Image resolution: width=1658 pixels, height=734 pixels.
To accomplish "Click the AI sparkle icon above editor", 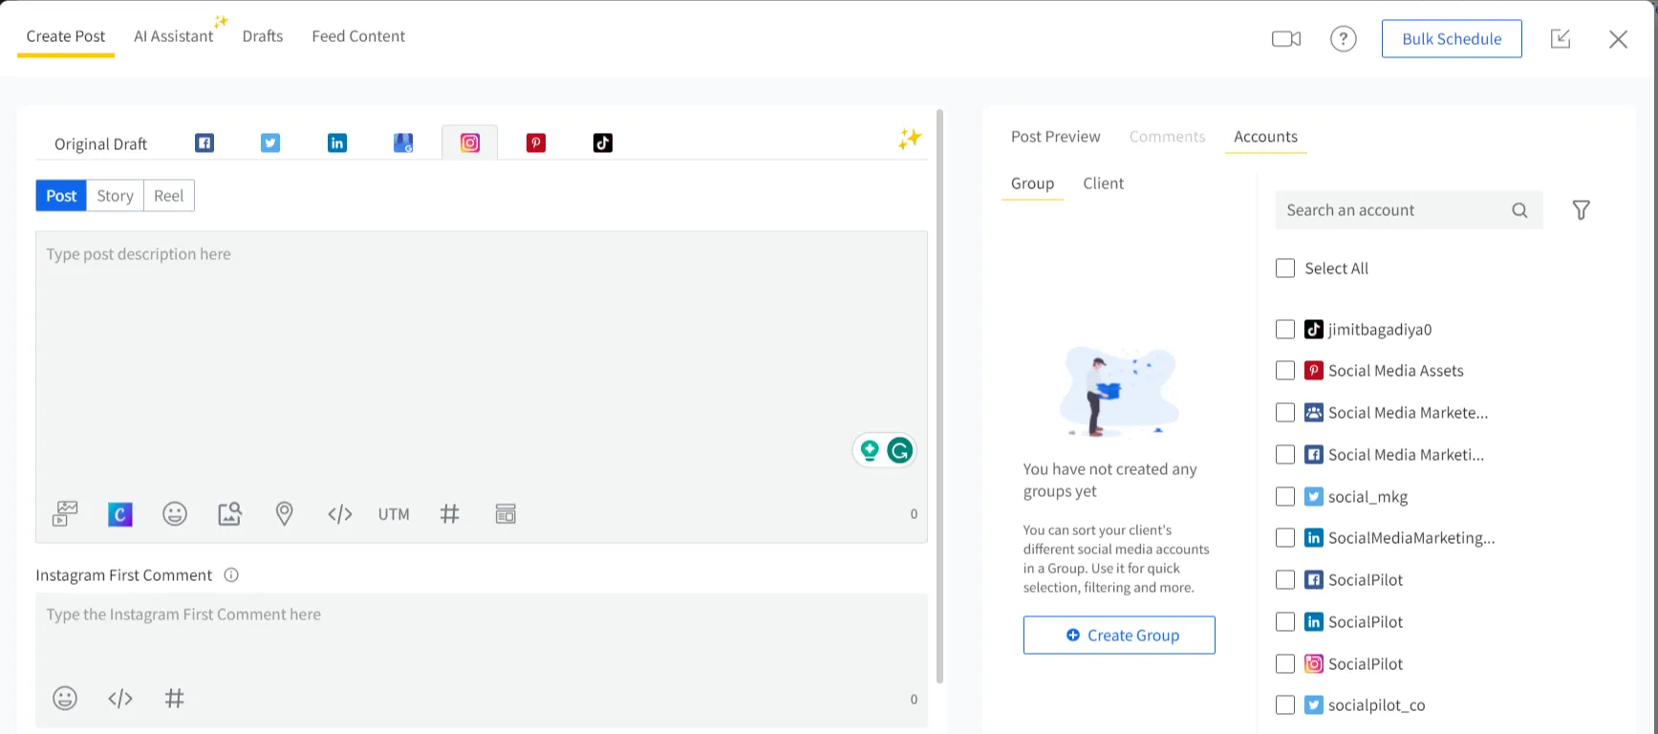I will pyautogui.click(x=909, y=140).
